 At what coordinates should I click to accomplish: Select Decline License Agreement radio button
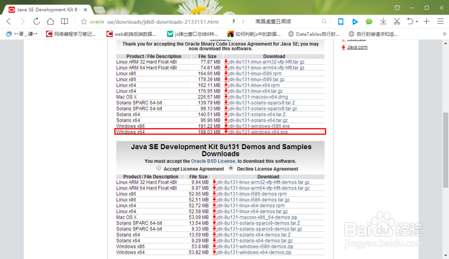231,168
